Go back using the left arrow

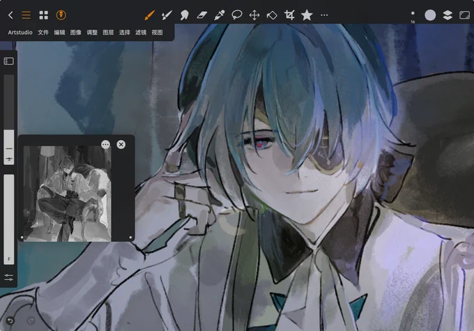coord(10,15)
